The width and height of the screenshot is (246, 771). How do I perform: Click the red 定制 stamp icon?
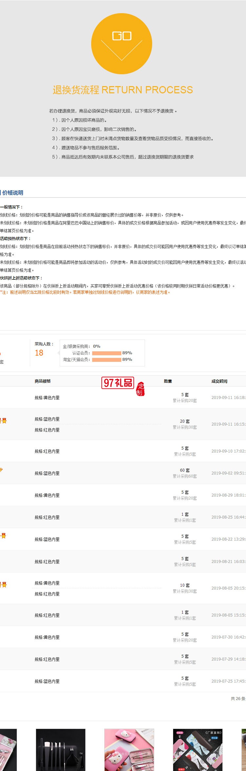[x=140, y=389]
